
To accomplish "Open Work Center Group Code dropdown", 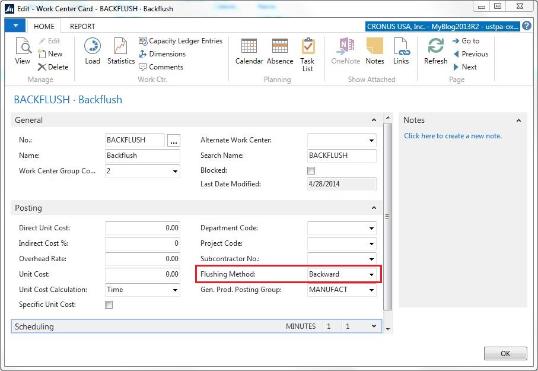I will tap(175, 171).
